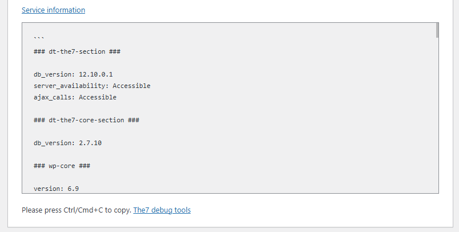459x232 pixels.
Task: Click the scrollbar track below the thumb
Action: tap(437, 114)
